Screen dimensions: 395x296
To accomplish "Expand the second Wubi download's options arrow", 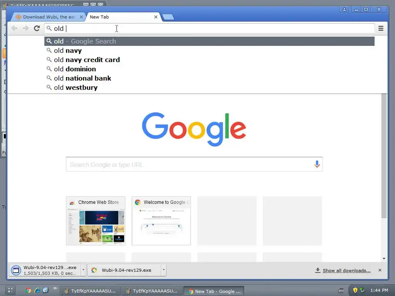I will pyautogui.click(x=164, y=270).
